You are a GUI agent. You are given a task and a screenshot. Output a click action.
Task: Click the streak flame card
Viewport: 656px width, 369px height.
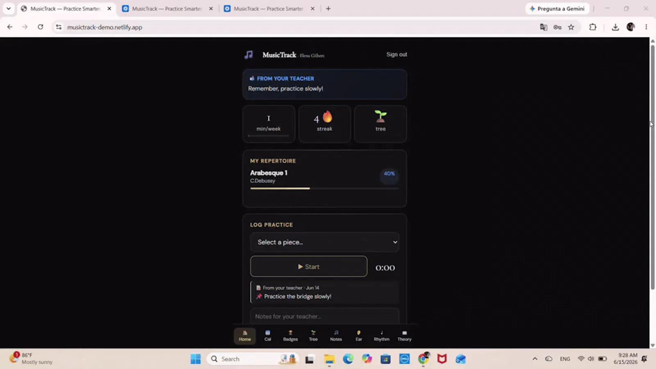[x=325, y=124]
